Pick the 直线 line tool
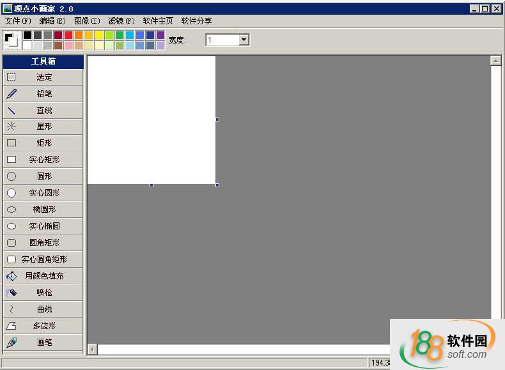This screenshot has width=505, height=370. (x=43, y=111)
